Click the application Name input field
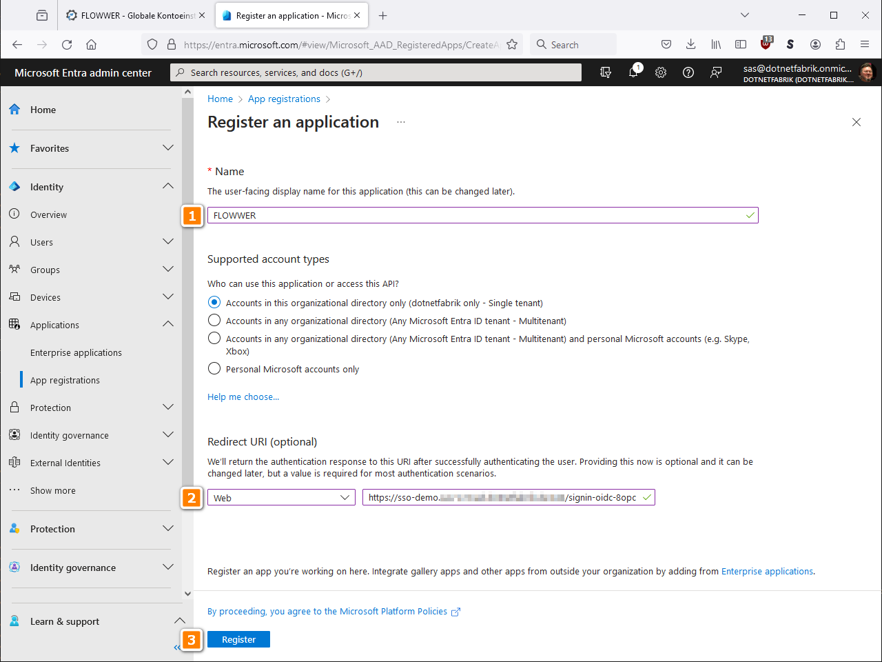The image size is (882, 662). coord(475,216)
